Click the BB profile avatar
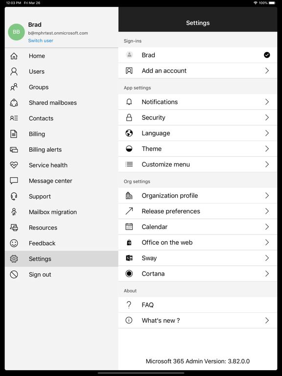282x376 pixels. tap(16, 32)
